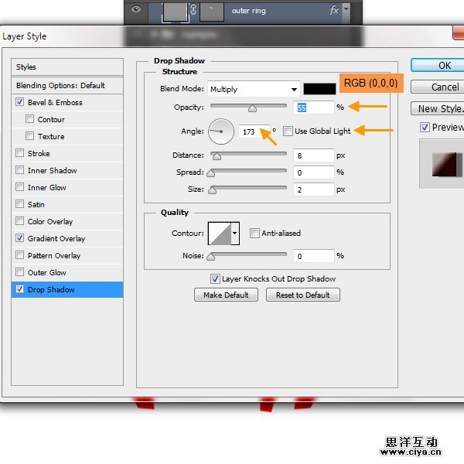
Task: Open the Contour curve preview picker
Action: (217, 233)
